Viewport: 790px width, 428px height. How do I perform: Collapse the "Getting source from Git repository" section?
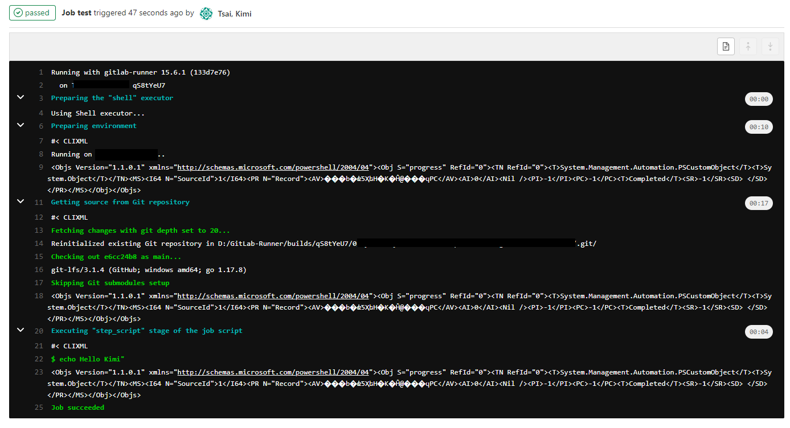pos(21,201)
